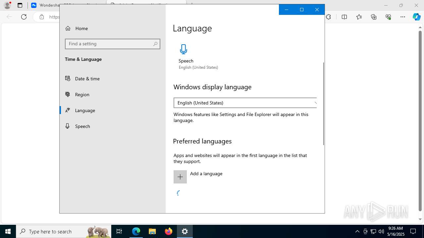Viewport: 424px width, 238px height.
Task: Switch to Wondershare tab in Edge
Action: pyautogui.click(x=45, y=5)
